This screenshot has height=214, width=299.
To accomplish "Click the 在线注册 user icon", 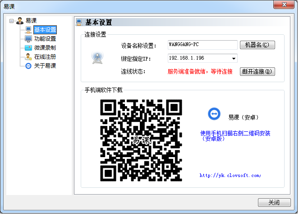I will click(28, 57).
